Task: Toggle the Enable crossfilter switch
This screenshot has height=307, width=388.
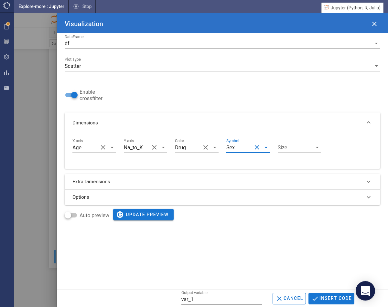Action: [x=71, y=95]
